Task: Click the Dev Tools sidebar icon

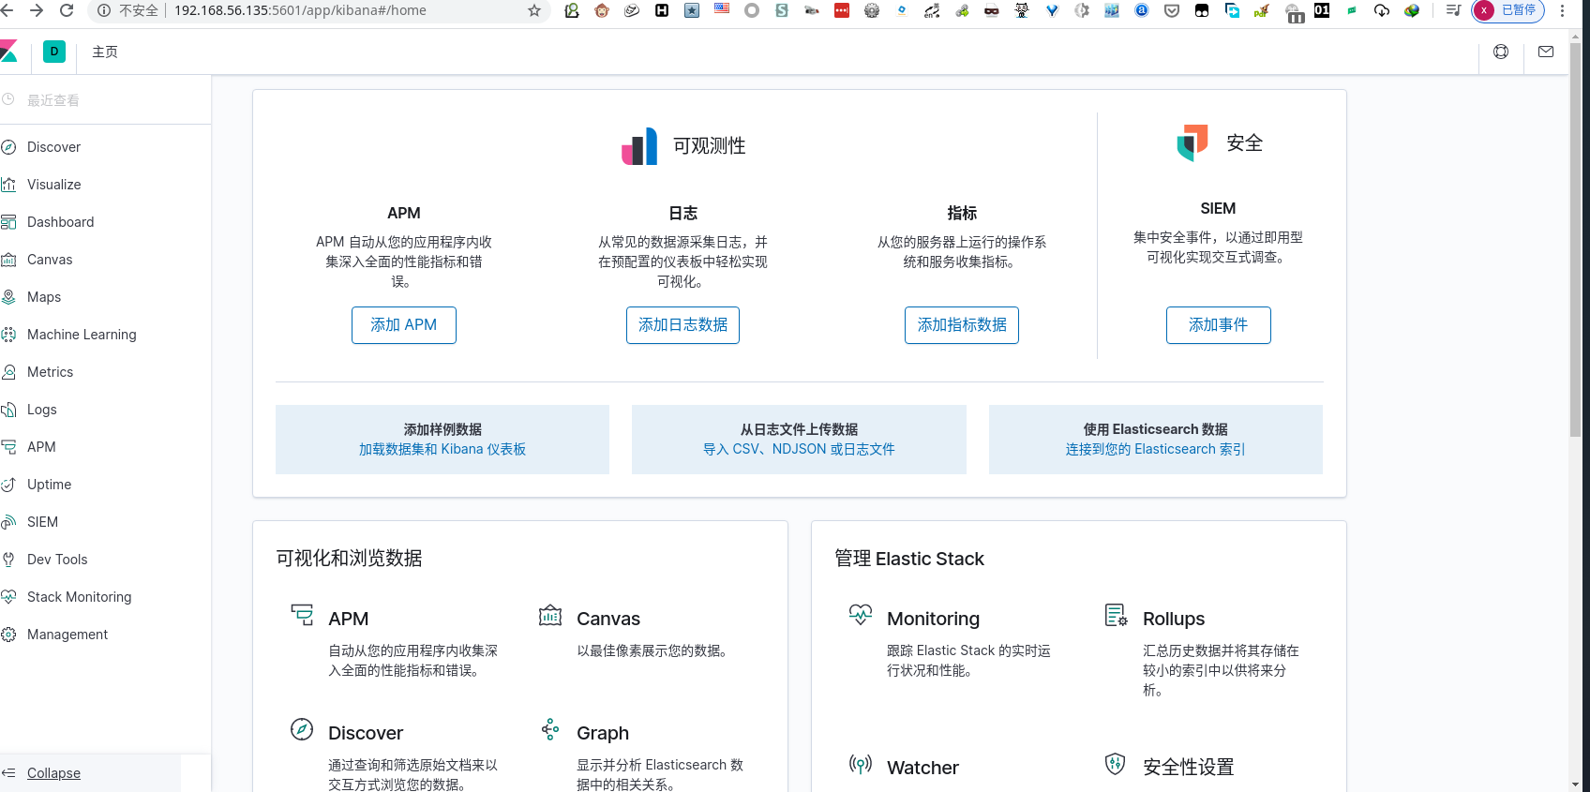Action: (8, 560)
